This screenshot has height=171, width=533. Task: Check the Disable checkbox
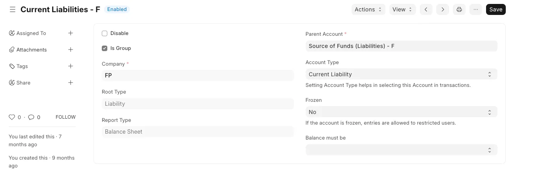pos(105,33)
